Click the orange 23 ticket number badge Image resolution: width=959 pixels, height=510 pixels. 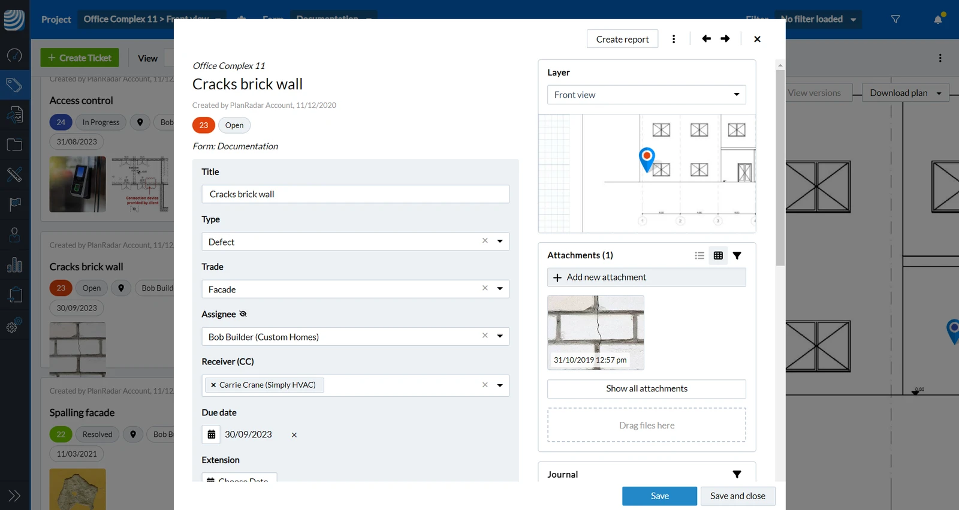[x=204, y=125]
